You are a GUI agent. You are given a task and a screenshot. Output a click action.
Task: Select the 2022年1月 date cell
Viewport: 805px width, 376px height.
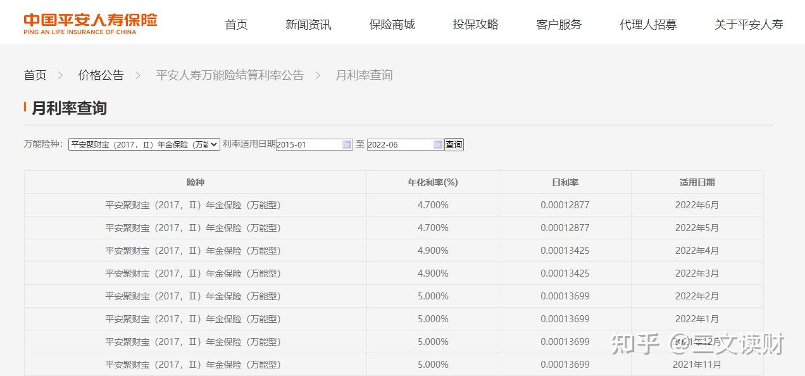tap(697, 319)
